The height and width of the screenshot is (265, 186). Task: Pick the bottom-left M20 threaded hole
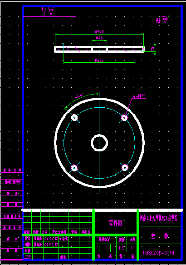tap(74, 168)
